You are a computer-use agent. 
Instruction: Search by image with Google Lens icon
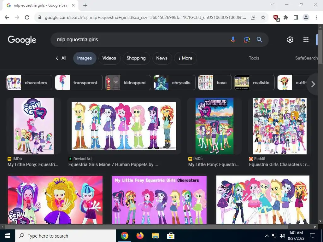[x=247, y=39]
